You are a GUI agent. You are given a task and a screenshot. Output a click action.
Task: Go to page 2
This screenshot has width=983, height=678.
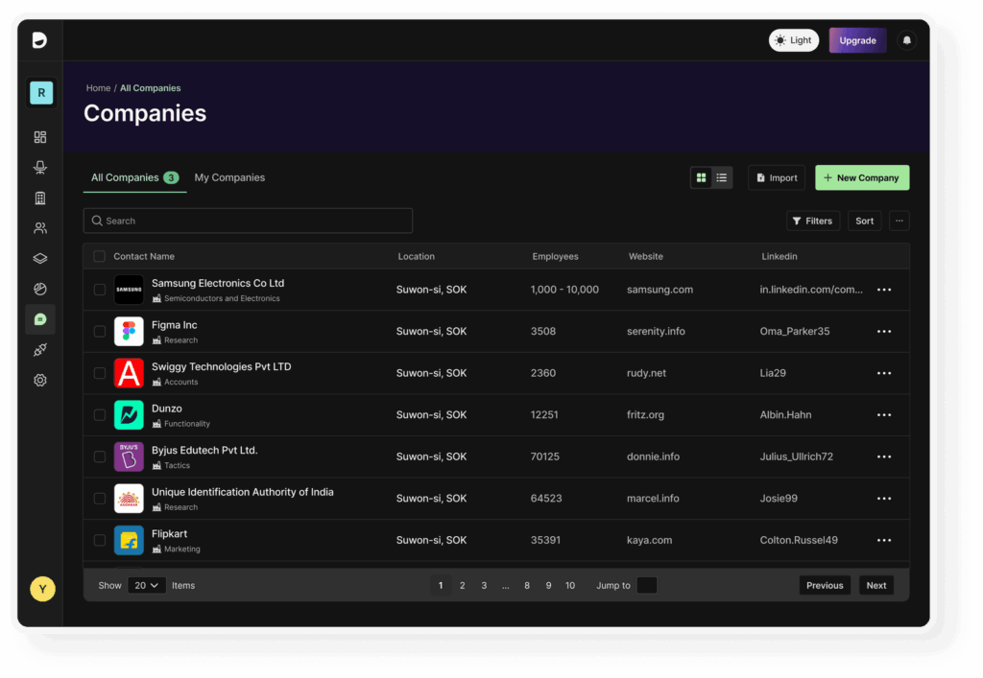point(462,585)
